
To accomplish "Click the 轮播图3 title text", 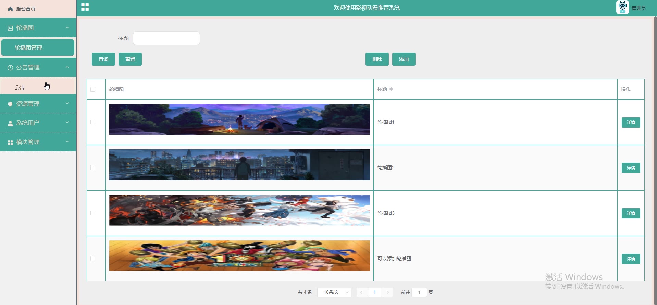I will click(x=386, y=213).
